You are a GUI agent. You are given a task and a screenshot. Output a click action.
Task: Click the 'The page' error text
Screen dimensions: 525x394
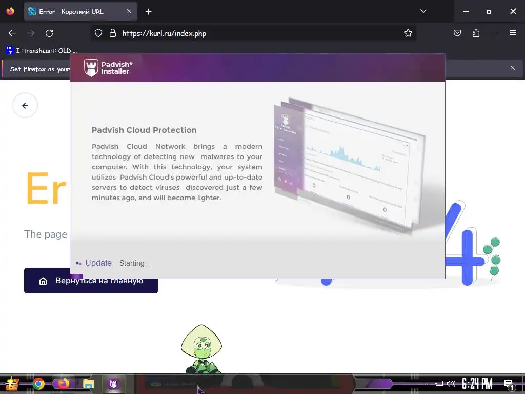coord(46,234)
